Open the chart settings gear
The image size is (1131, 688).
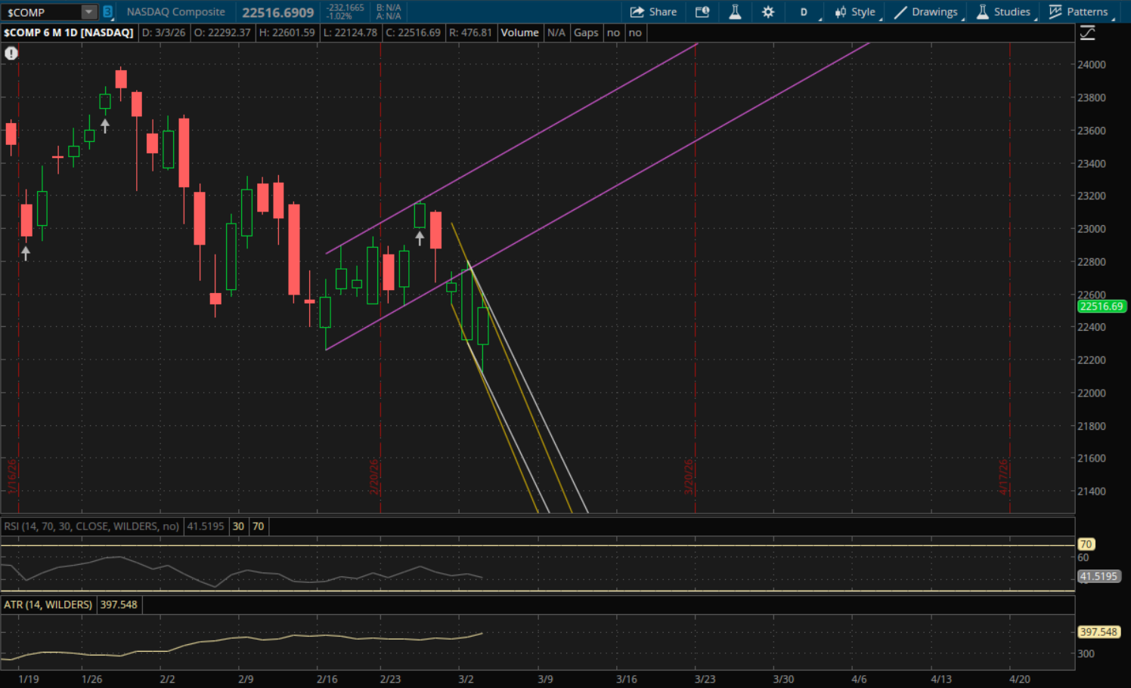click(x=768, y=12)
